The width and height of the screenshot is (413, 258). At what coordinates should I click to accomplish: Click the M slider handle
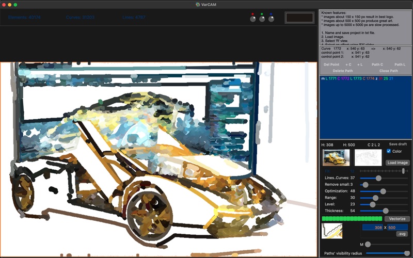click(x=368, y=244)
